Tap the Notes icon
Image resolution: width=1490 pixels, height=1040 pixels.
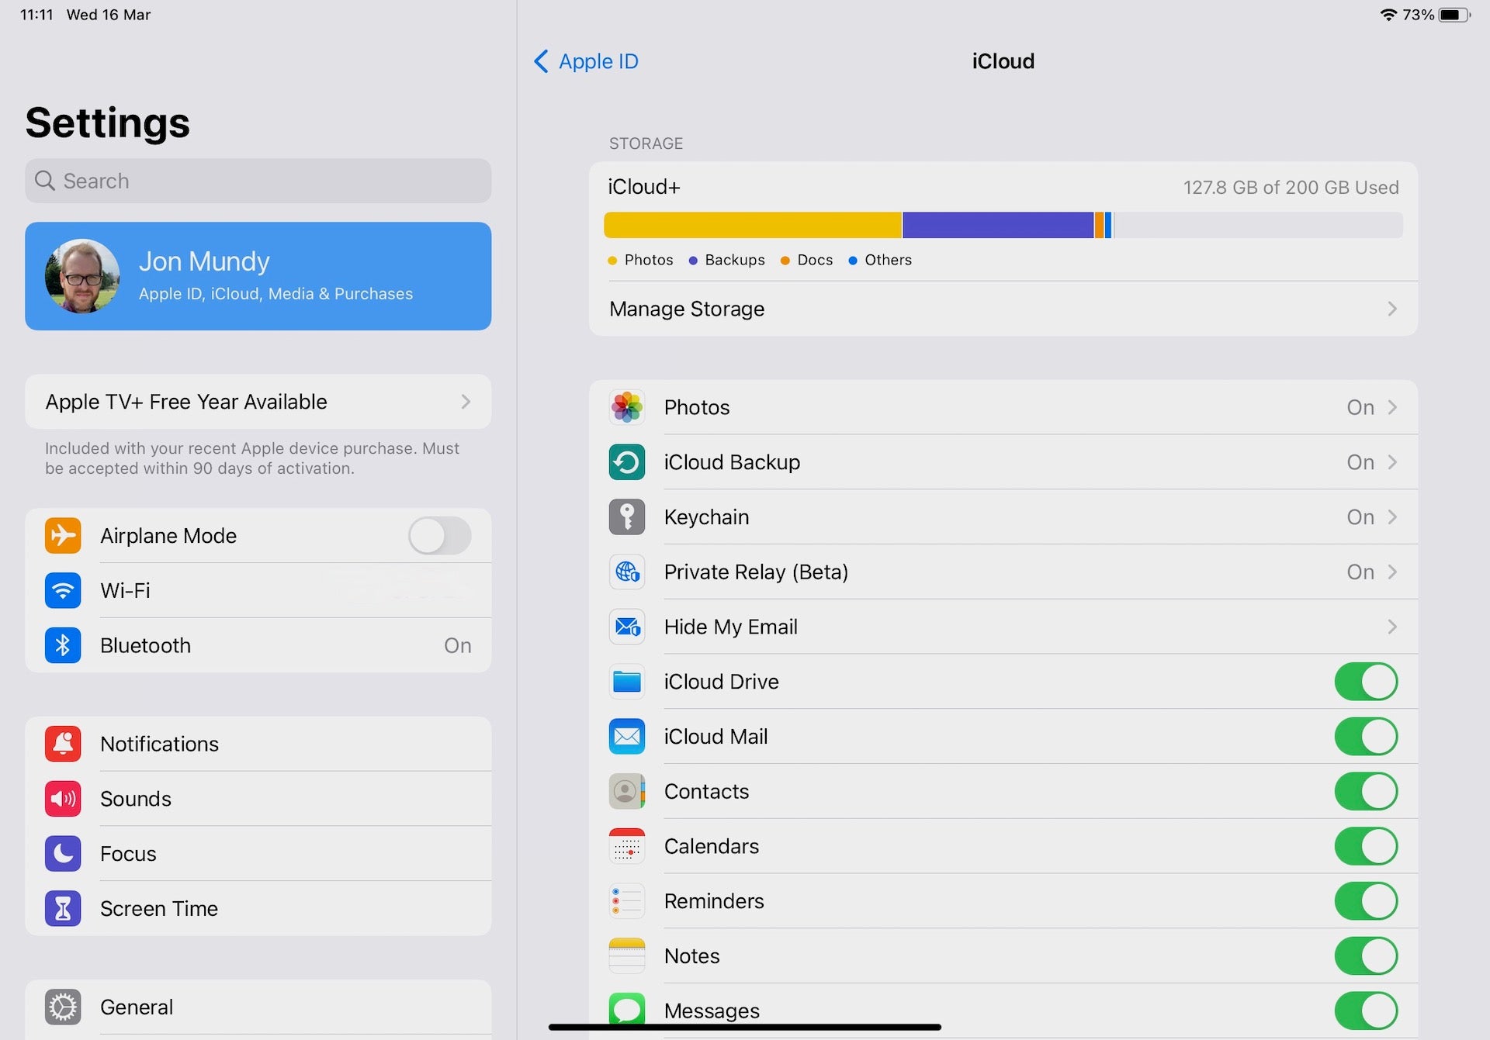click(627, 956)
